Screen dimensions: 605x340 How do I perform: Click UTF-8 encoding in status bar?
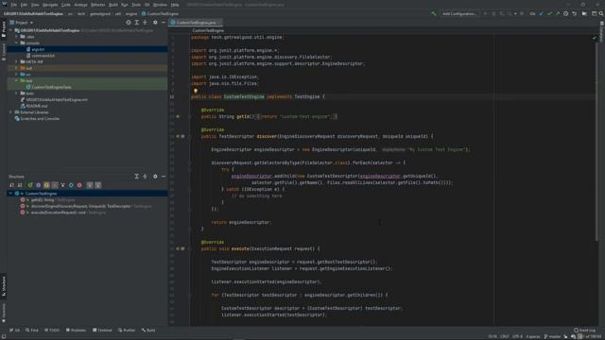tap(517, 336)
